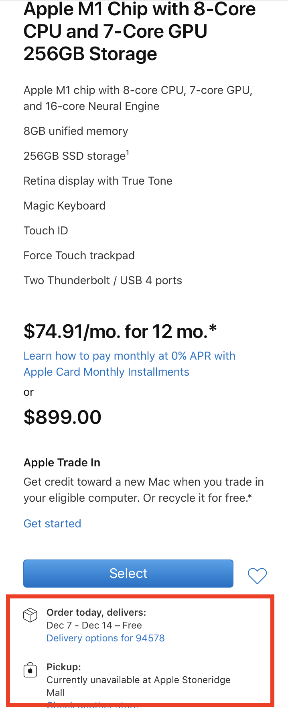
Task: Click 'Currently unavailable at Apple Stoneridge Mall' text
Action: [x=138, y=686]
